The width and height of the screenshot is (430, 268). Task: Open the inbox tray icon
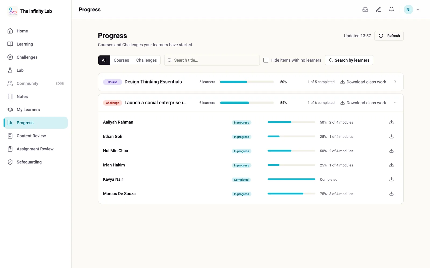365,10
